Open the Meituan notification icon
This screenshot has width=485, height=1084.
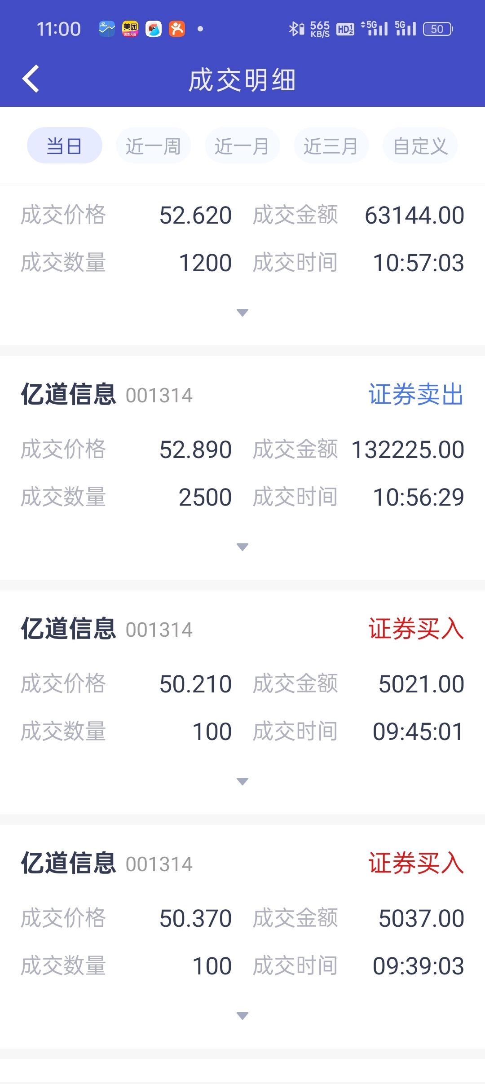[x=130, y=29]
